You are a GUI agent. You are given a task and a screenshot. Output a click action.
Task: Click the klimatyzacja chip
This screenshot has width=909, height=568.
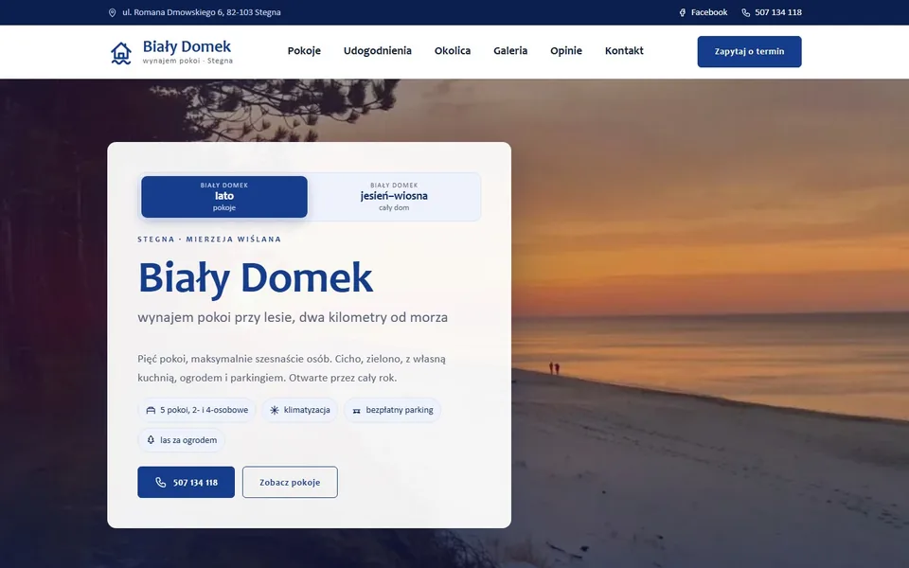click(x=300, y=410)
